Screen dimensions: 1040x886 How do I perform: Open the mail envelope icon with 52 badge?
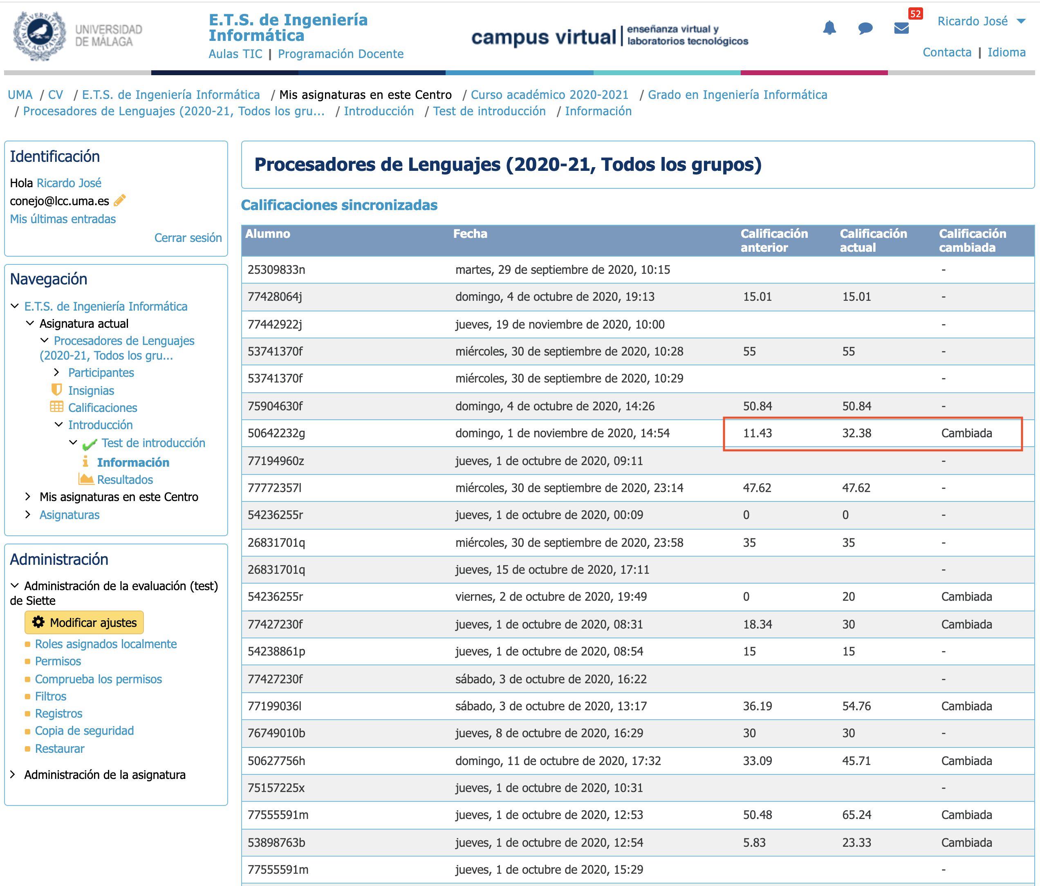click(901, 28)
